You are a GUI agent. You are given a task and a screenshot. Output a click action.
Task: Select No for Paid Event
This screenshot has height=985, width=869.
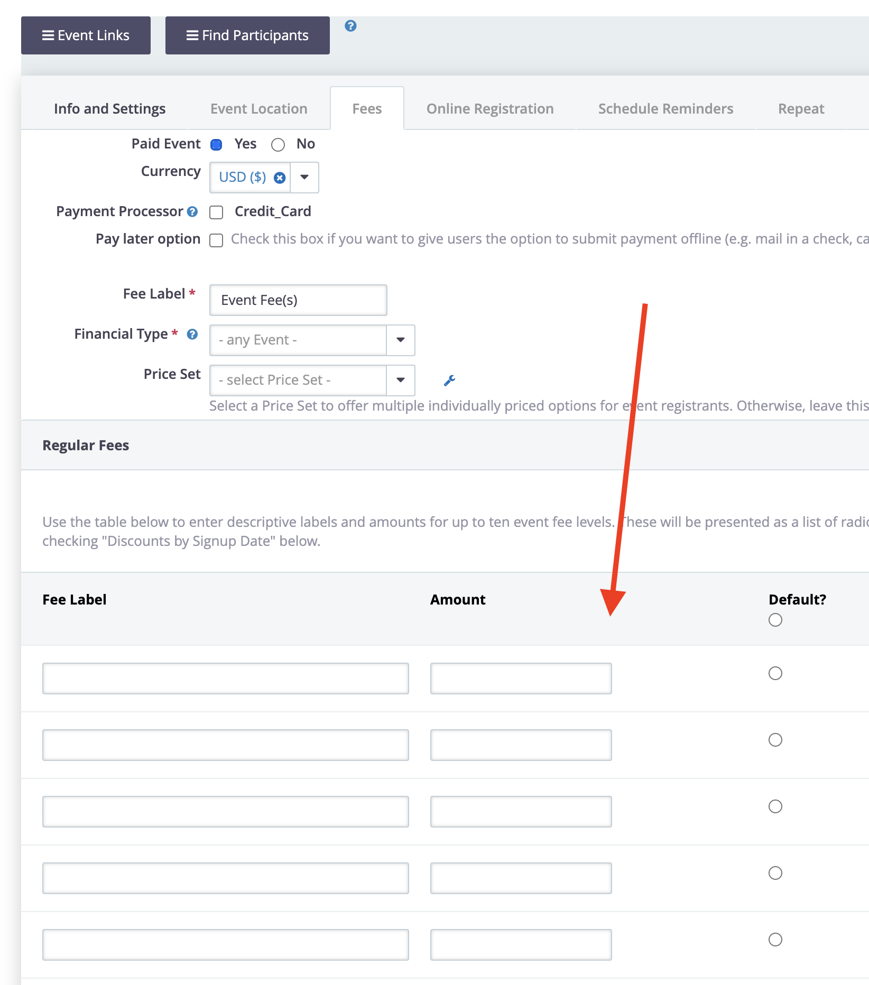tap(278, 145)
